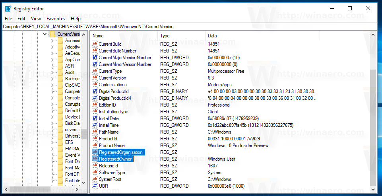
Task: Click the registry path address bar
Action: pos(190,27)
